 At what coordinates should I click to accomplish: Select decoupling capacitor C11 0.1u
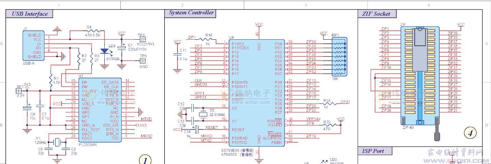pyautogui.click(x=177, y=55)
